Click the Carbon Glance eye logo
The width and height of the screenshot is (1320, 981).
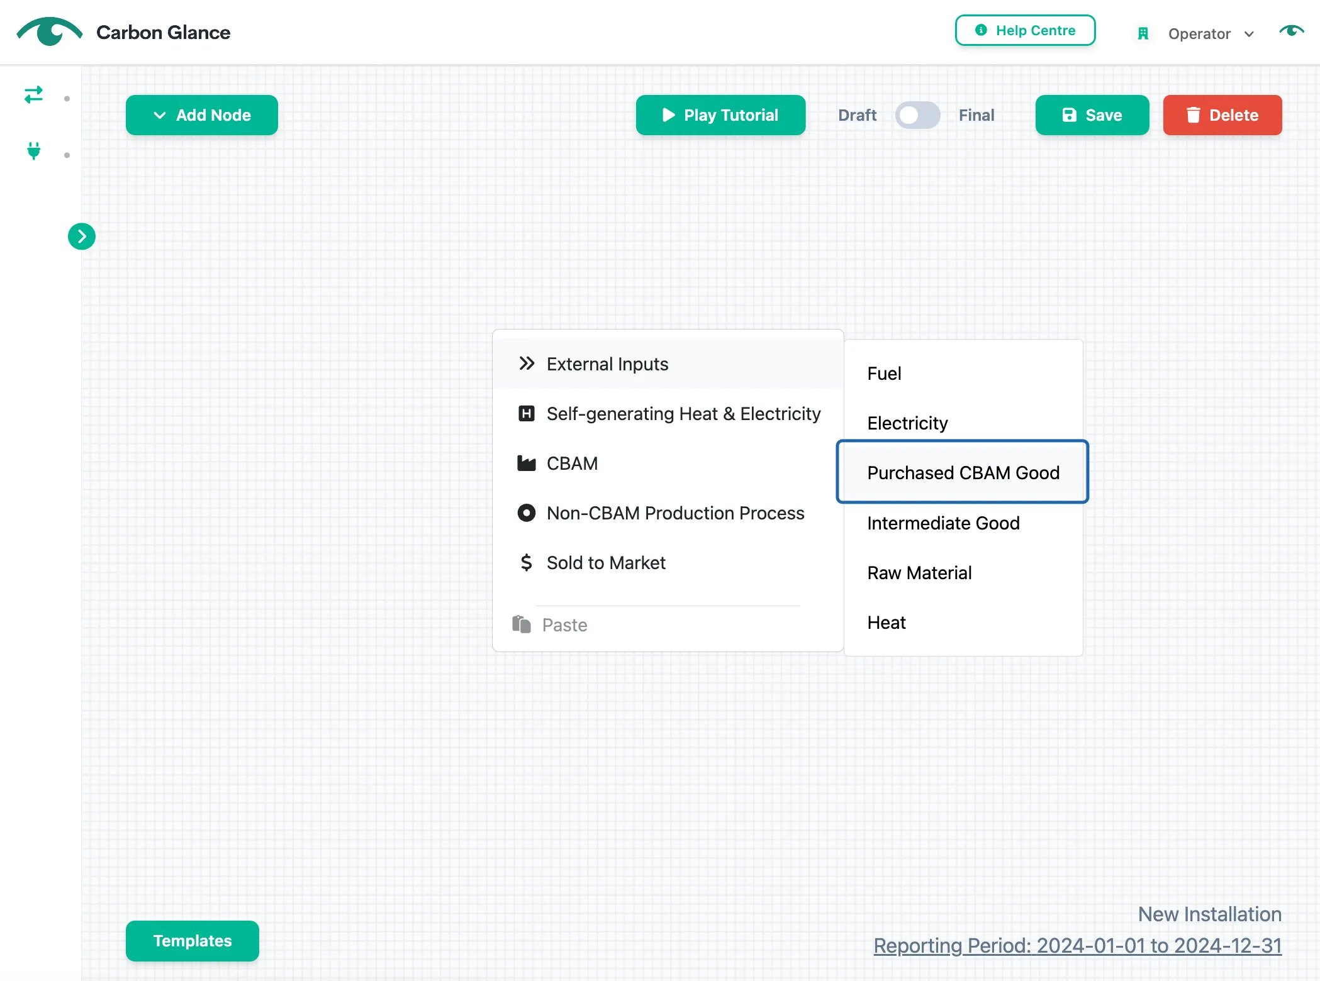pyautogui.click(x=49, y=31)
